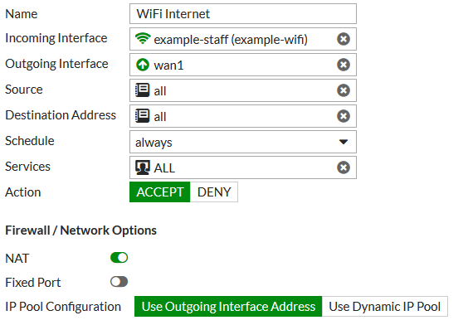
Task: Clear the Source 'all' entry
Action: [x=344, y=90]
